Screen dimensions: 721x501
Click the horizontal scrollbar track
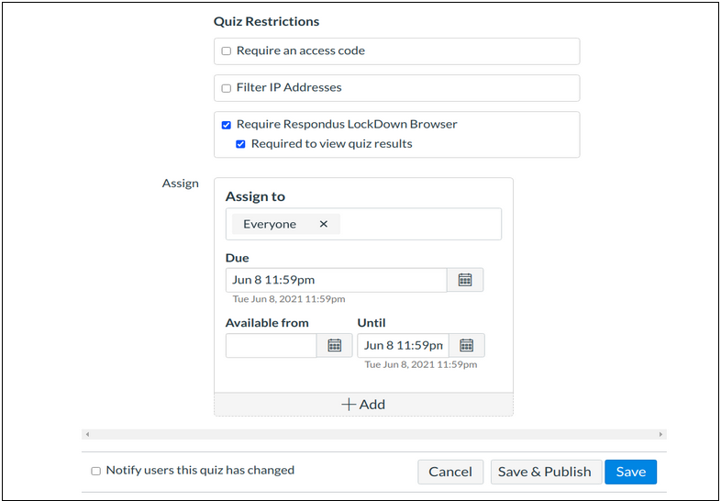[373, 433]
